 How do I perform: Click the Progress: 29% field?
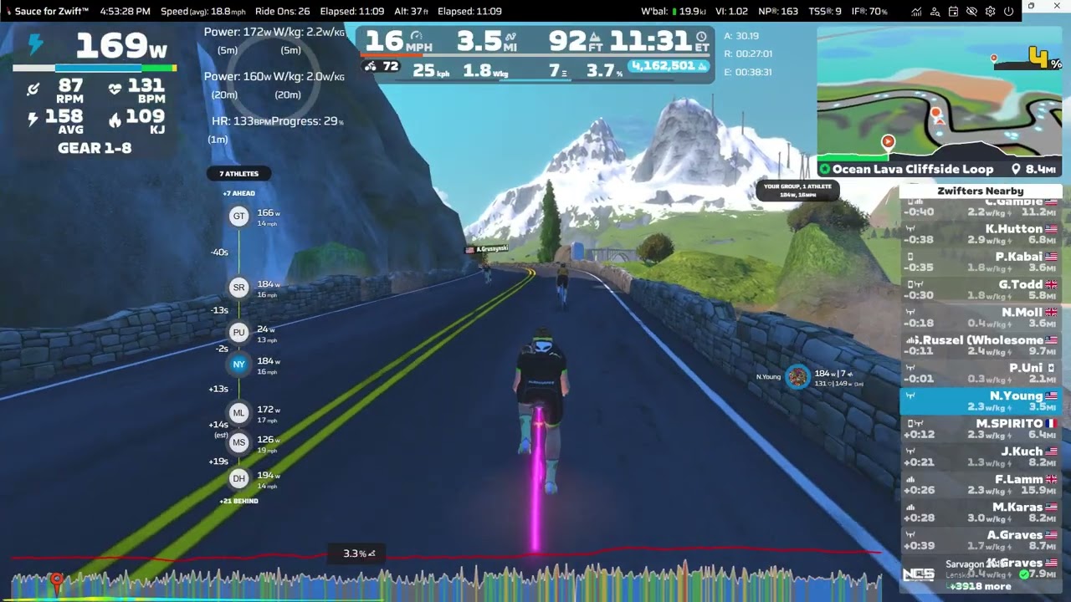(x=308, y=121)
